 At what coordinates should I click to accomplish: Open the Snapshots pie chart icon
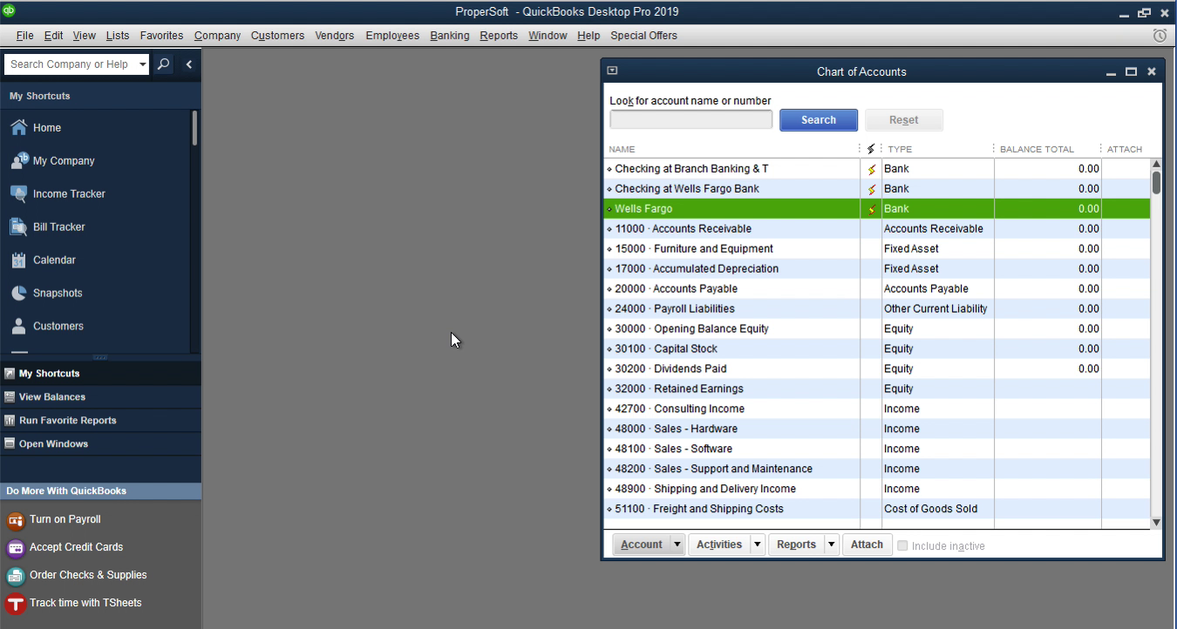coord(18,293)
